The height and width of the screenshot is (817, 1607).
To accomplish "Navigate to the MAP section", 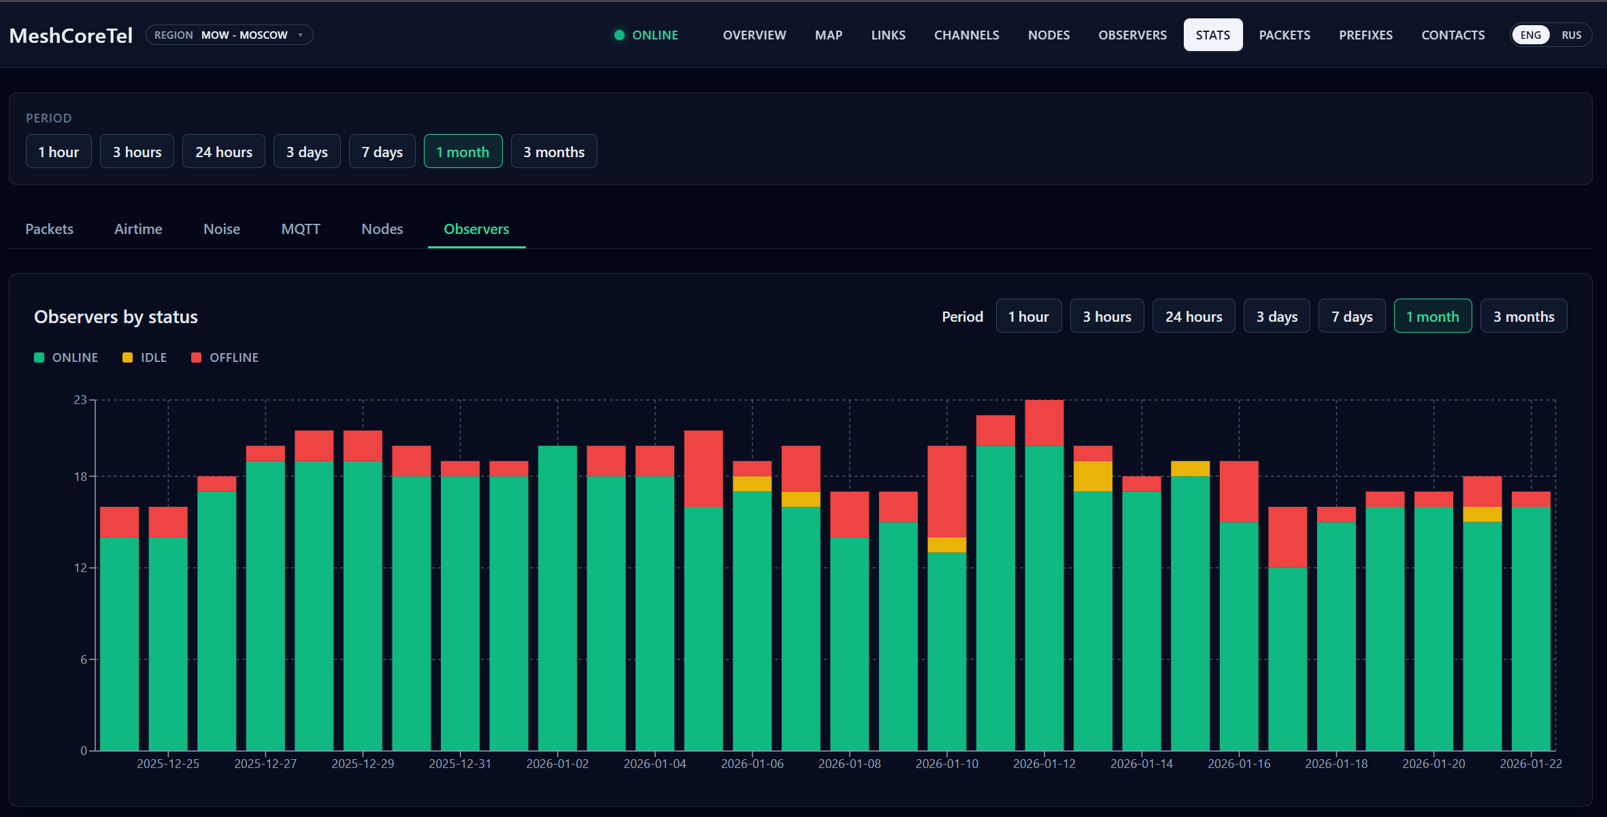I will 828,35.
